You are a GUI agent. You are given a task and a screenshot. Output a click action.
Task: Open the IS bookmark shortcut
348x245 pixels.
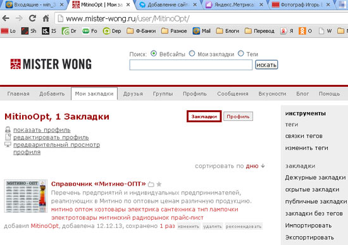49,31
